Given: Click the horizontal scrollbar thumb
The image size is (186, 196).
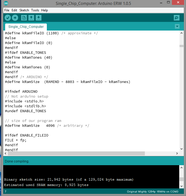Looking at the screenshot, I should (76, 153).
